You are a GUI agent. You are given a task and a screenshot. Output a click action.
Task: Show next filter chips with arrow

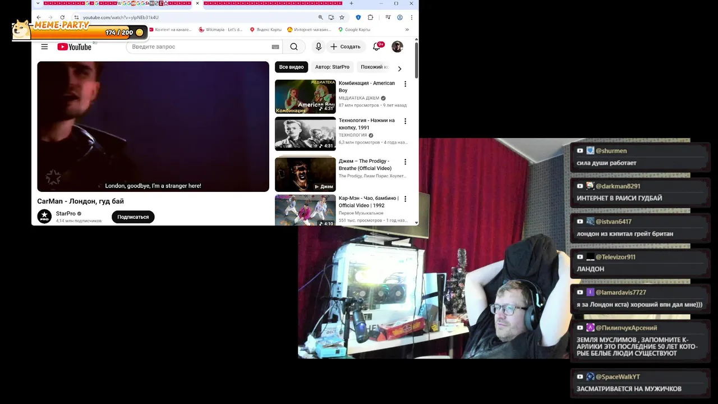tap(399, 68)
